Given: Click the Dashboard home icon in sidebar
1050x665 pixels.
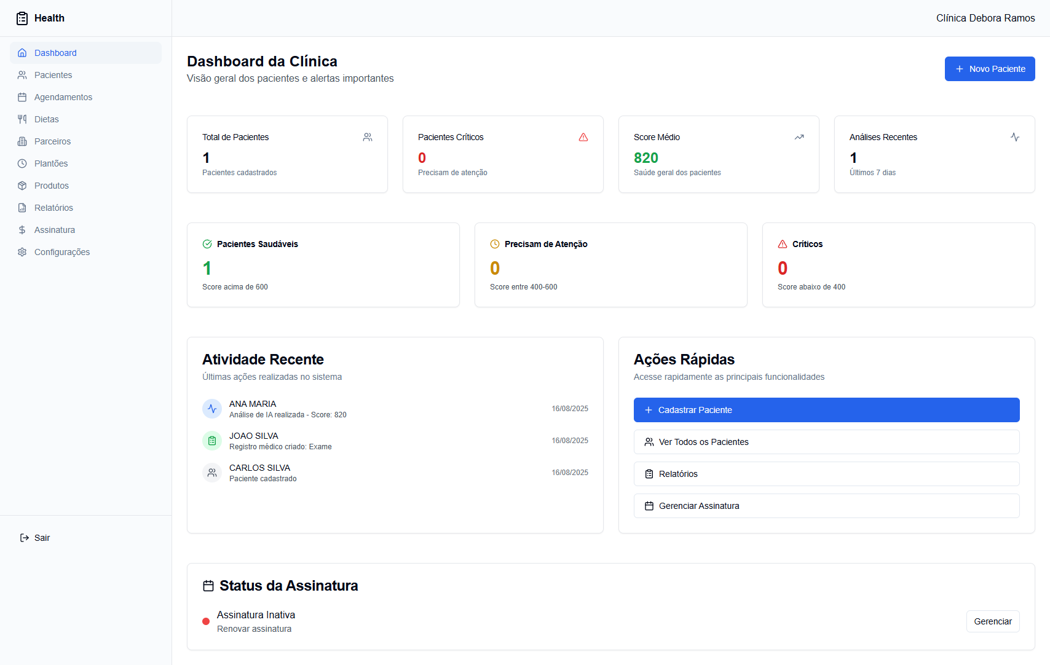Looking at the screenshot, I should pyautogui.click(x=22, y=53).
